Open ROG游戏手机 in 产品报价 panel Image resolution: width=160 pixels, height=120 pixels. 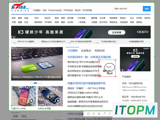coord(136,83)
